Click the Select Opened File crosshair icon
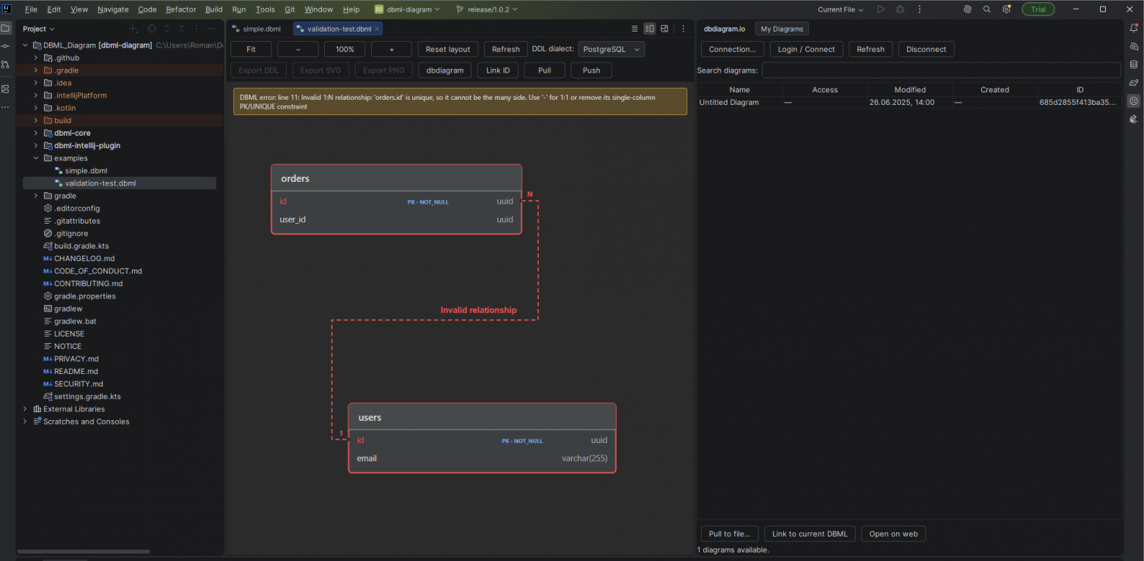This screenshot has height=561, width=1144. [152, 29]
